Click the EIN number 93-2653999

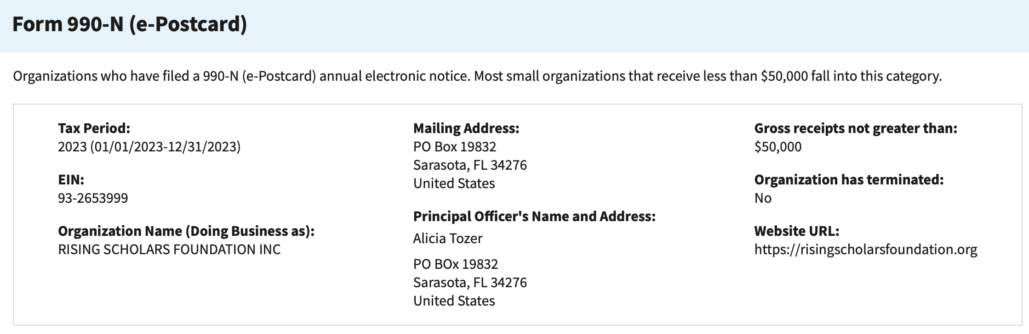tap(93, 198)
